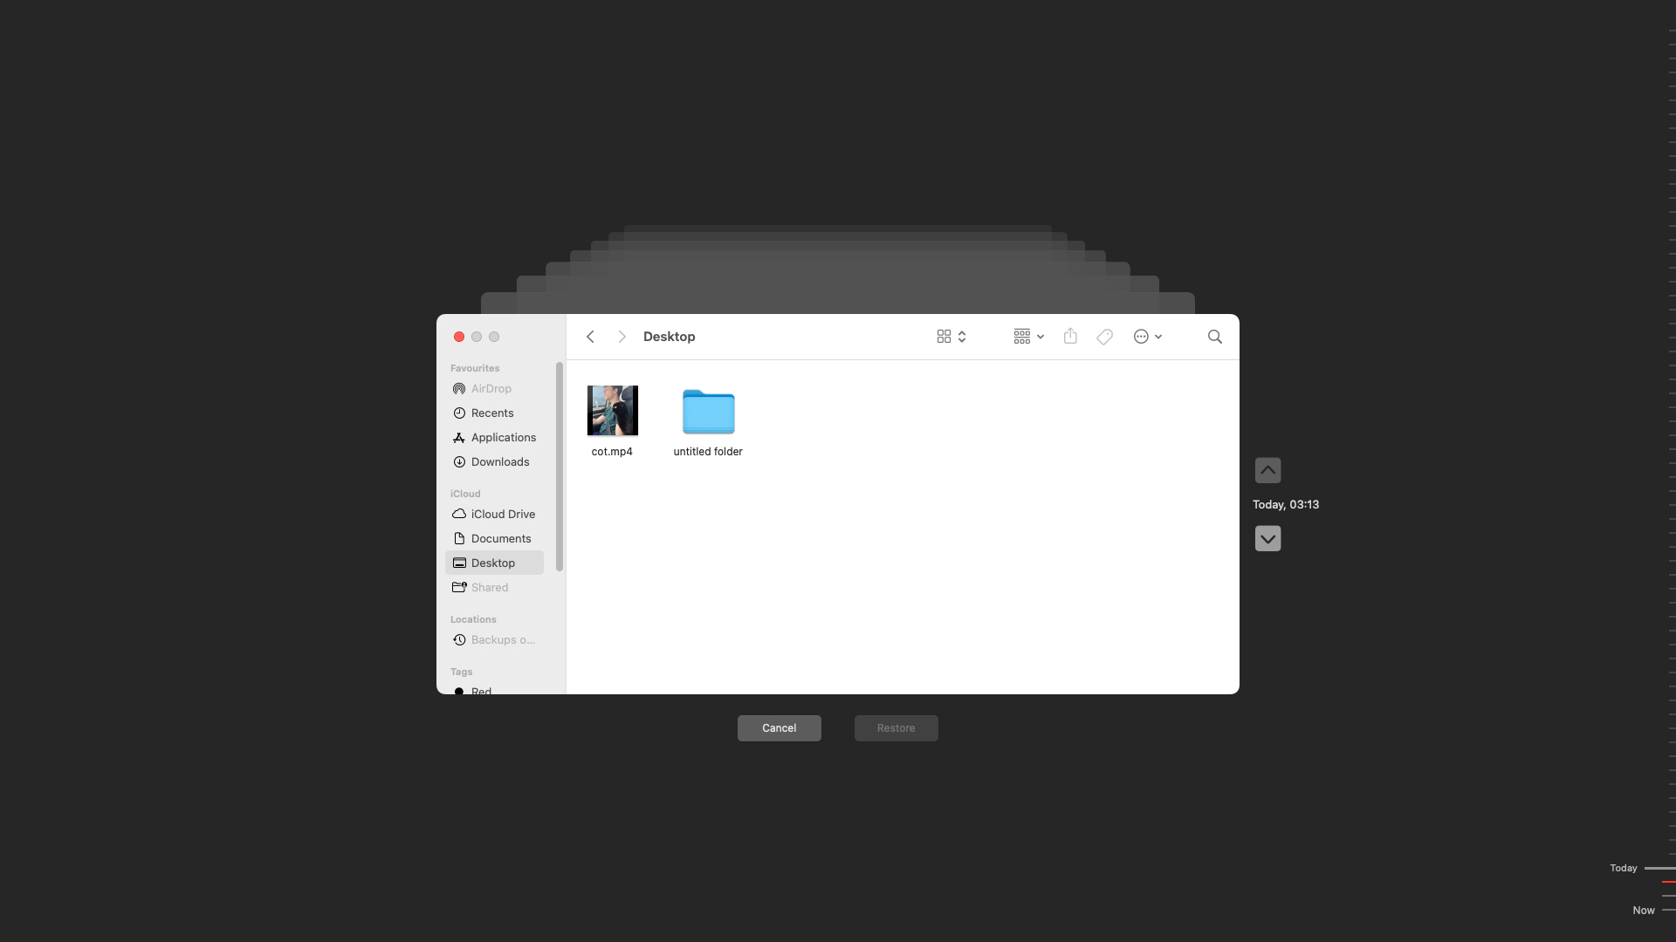Image resolution: width=1676 pixels, height=942 pixels.
Task: Click the grid view icon
Action: (x=944, y=336)
